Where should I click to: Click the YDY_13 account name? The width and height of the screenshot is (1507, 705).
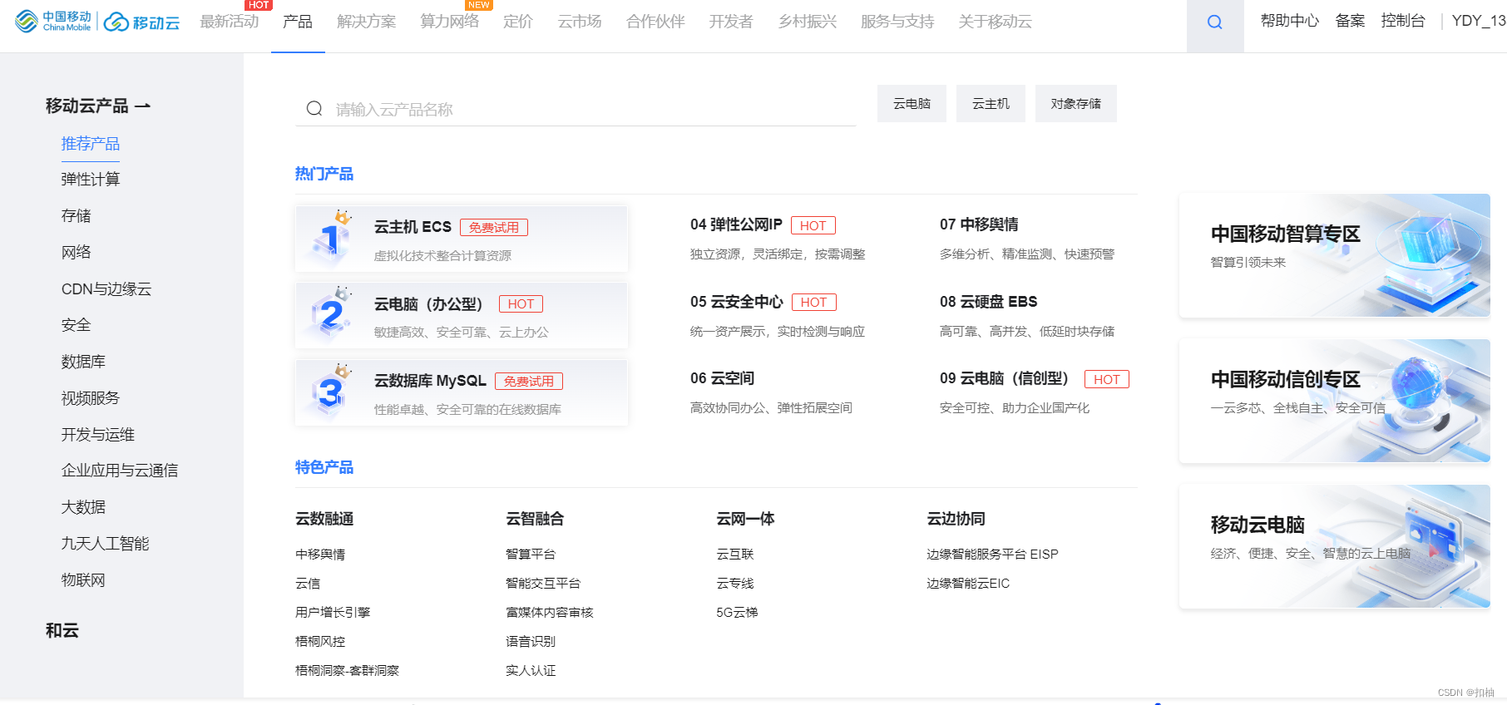pyautogui.click(x=1479, y=21)
